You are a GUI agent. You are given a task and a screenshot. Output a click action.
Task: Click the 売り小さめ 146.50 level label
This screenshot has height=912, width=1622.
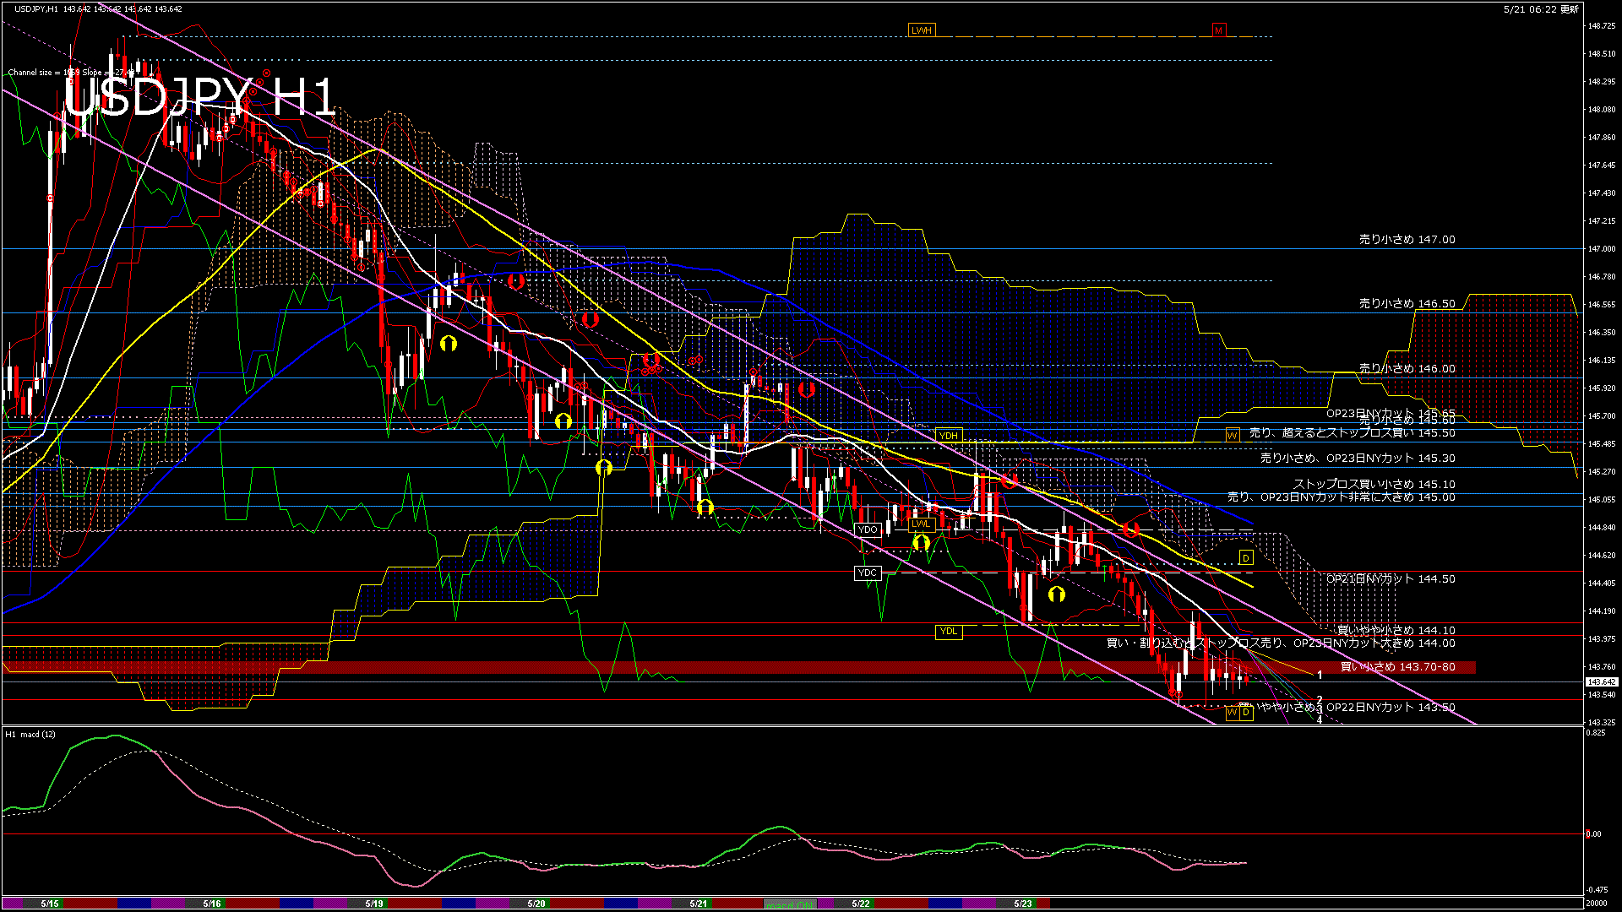point(1407,303)
